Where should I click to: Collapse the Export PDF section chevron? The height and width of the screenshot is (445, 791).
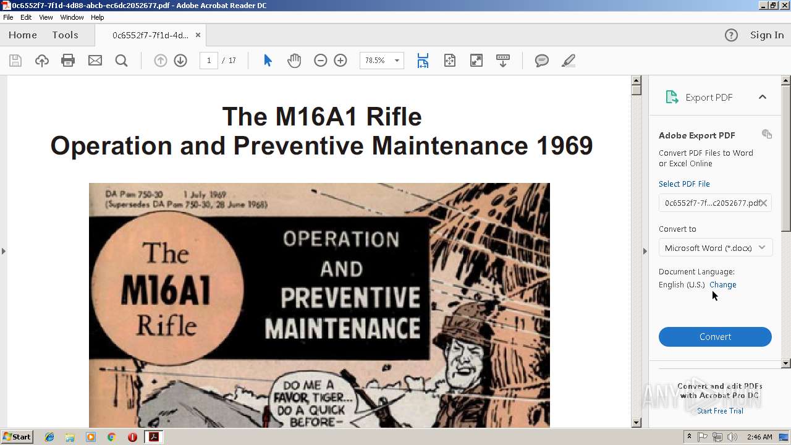(x=762, y=97)
